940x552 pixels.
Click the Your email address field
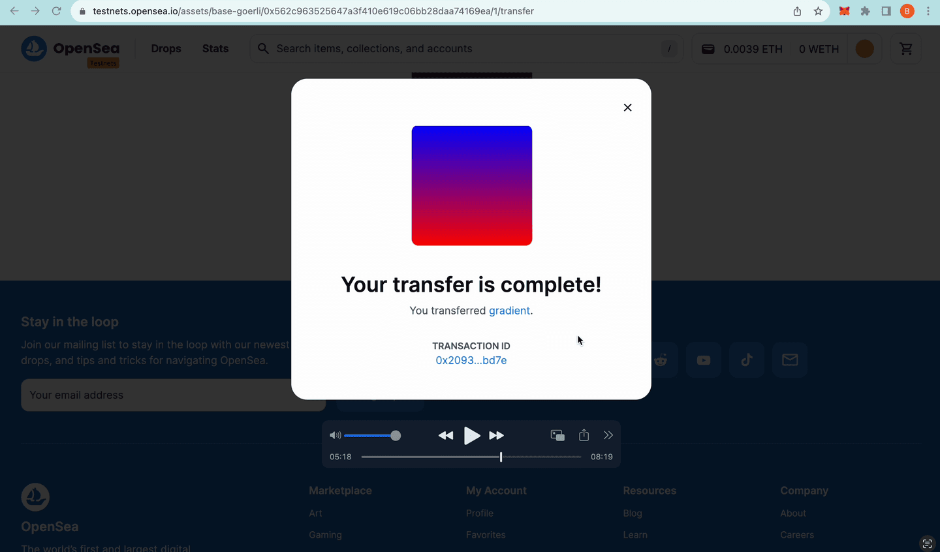click(x=173, y=395)
